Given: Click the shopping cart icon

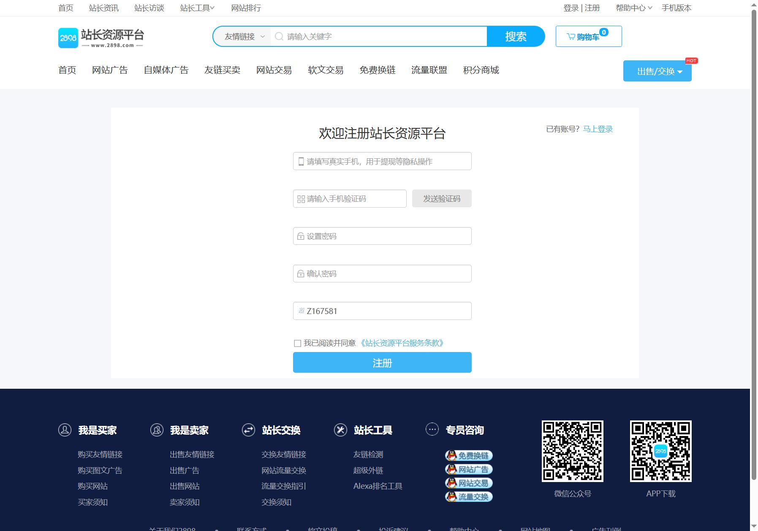Looking at the screenshot, I should [x=571, y=37].
